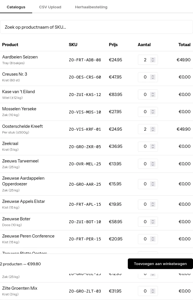Step up Mosselen Yerseke quantity
This screenshot has height=300, width=193.
[x=153, y=111]
